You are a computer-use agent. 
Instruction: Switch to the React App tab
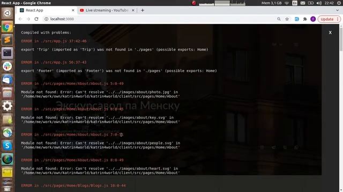point(47,10)
